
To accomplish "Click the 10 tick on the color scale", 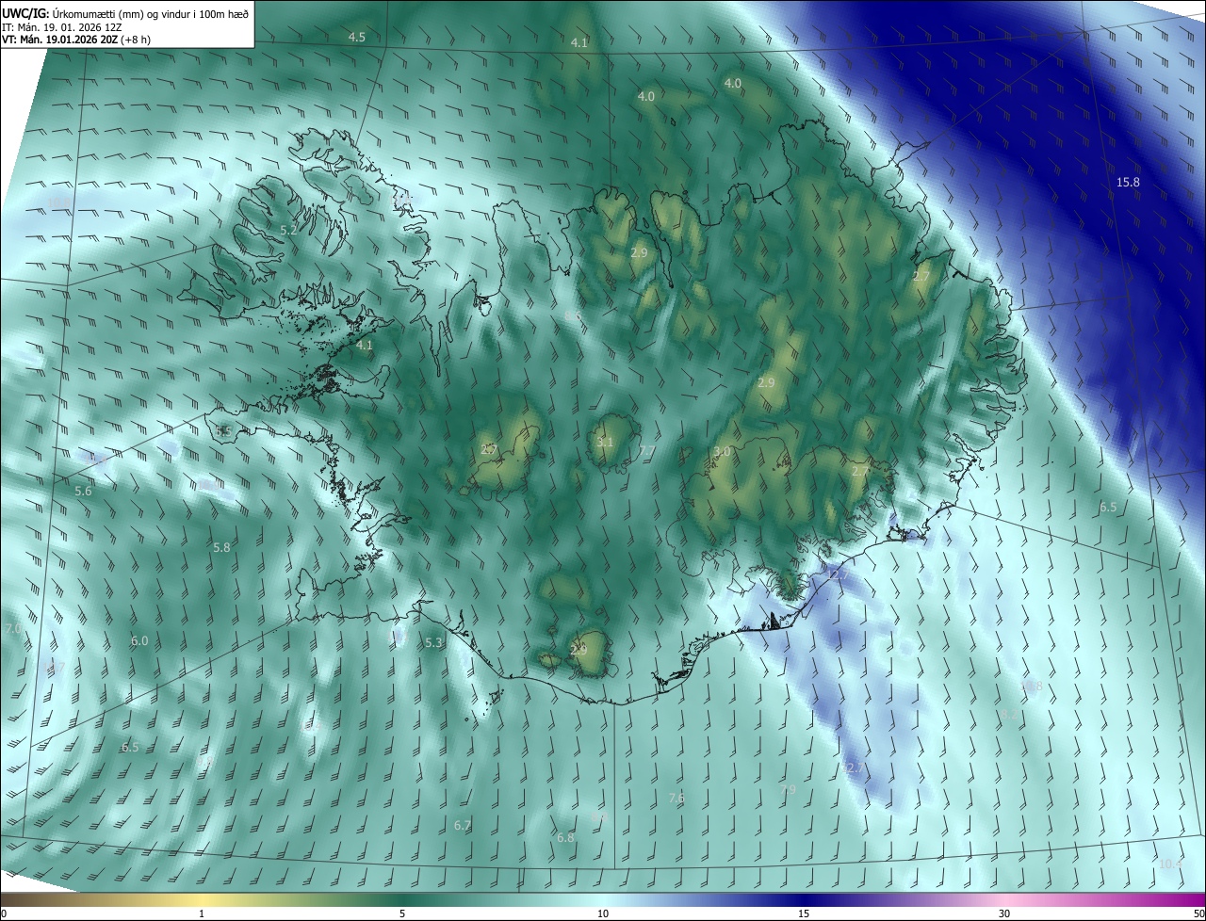I will pyautogui.click(x=603, y=913).
